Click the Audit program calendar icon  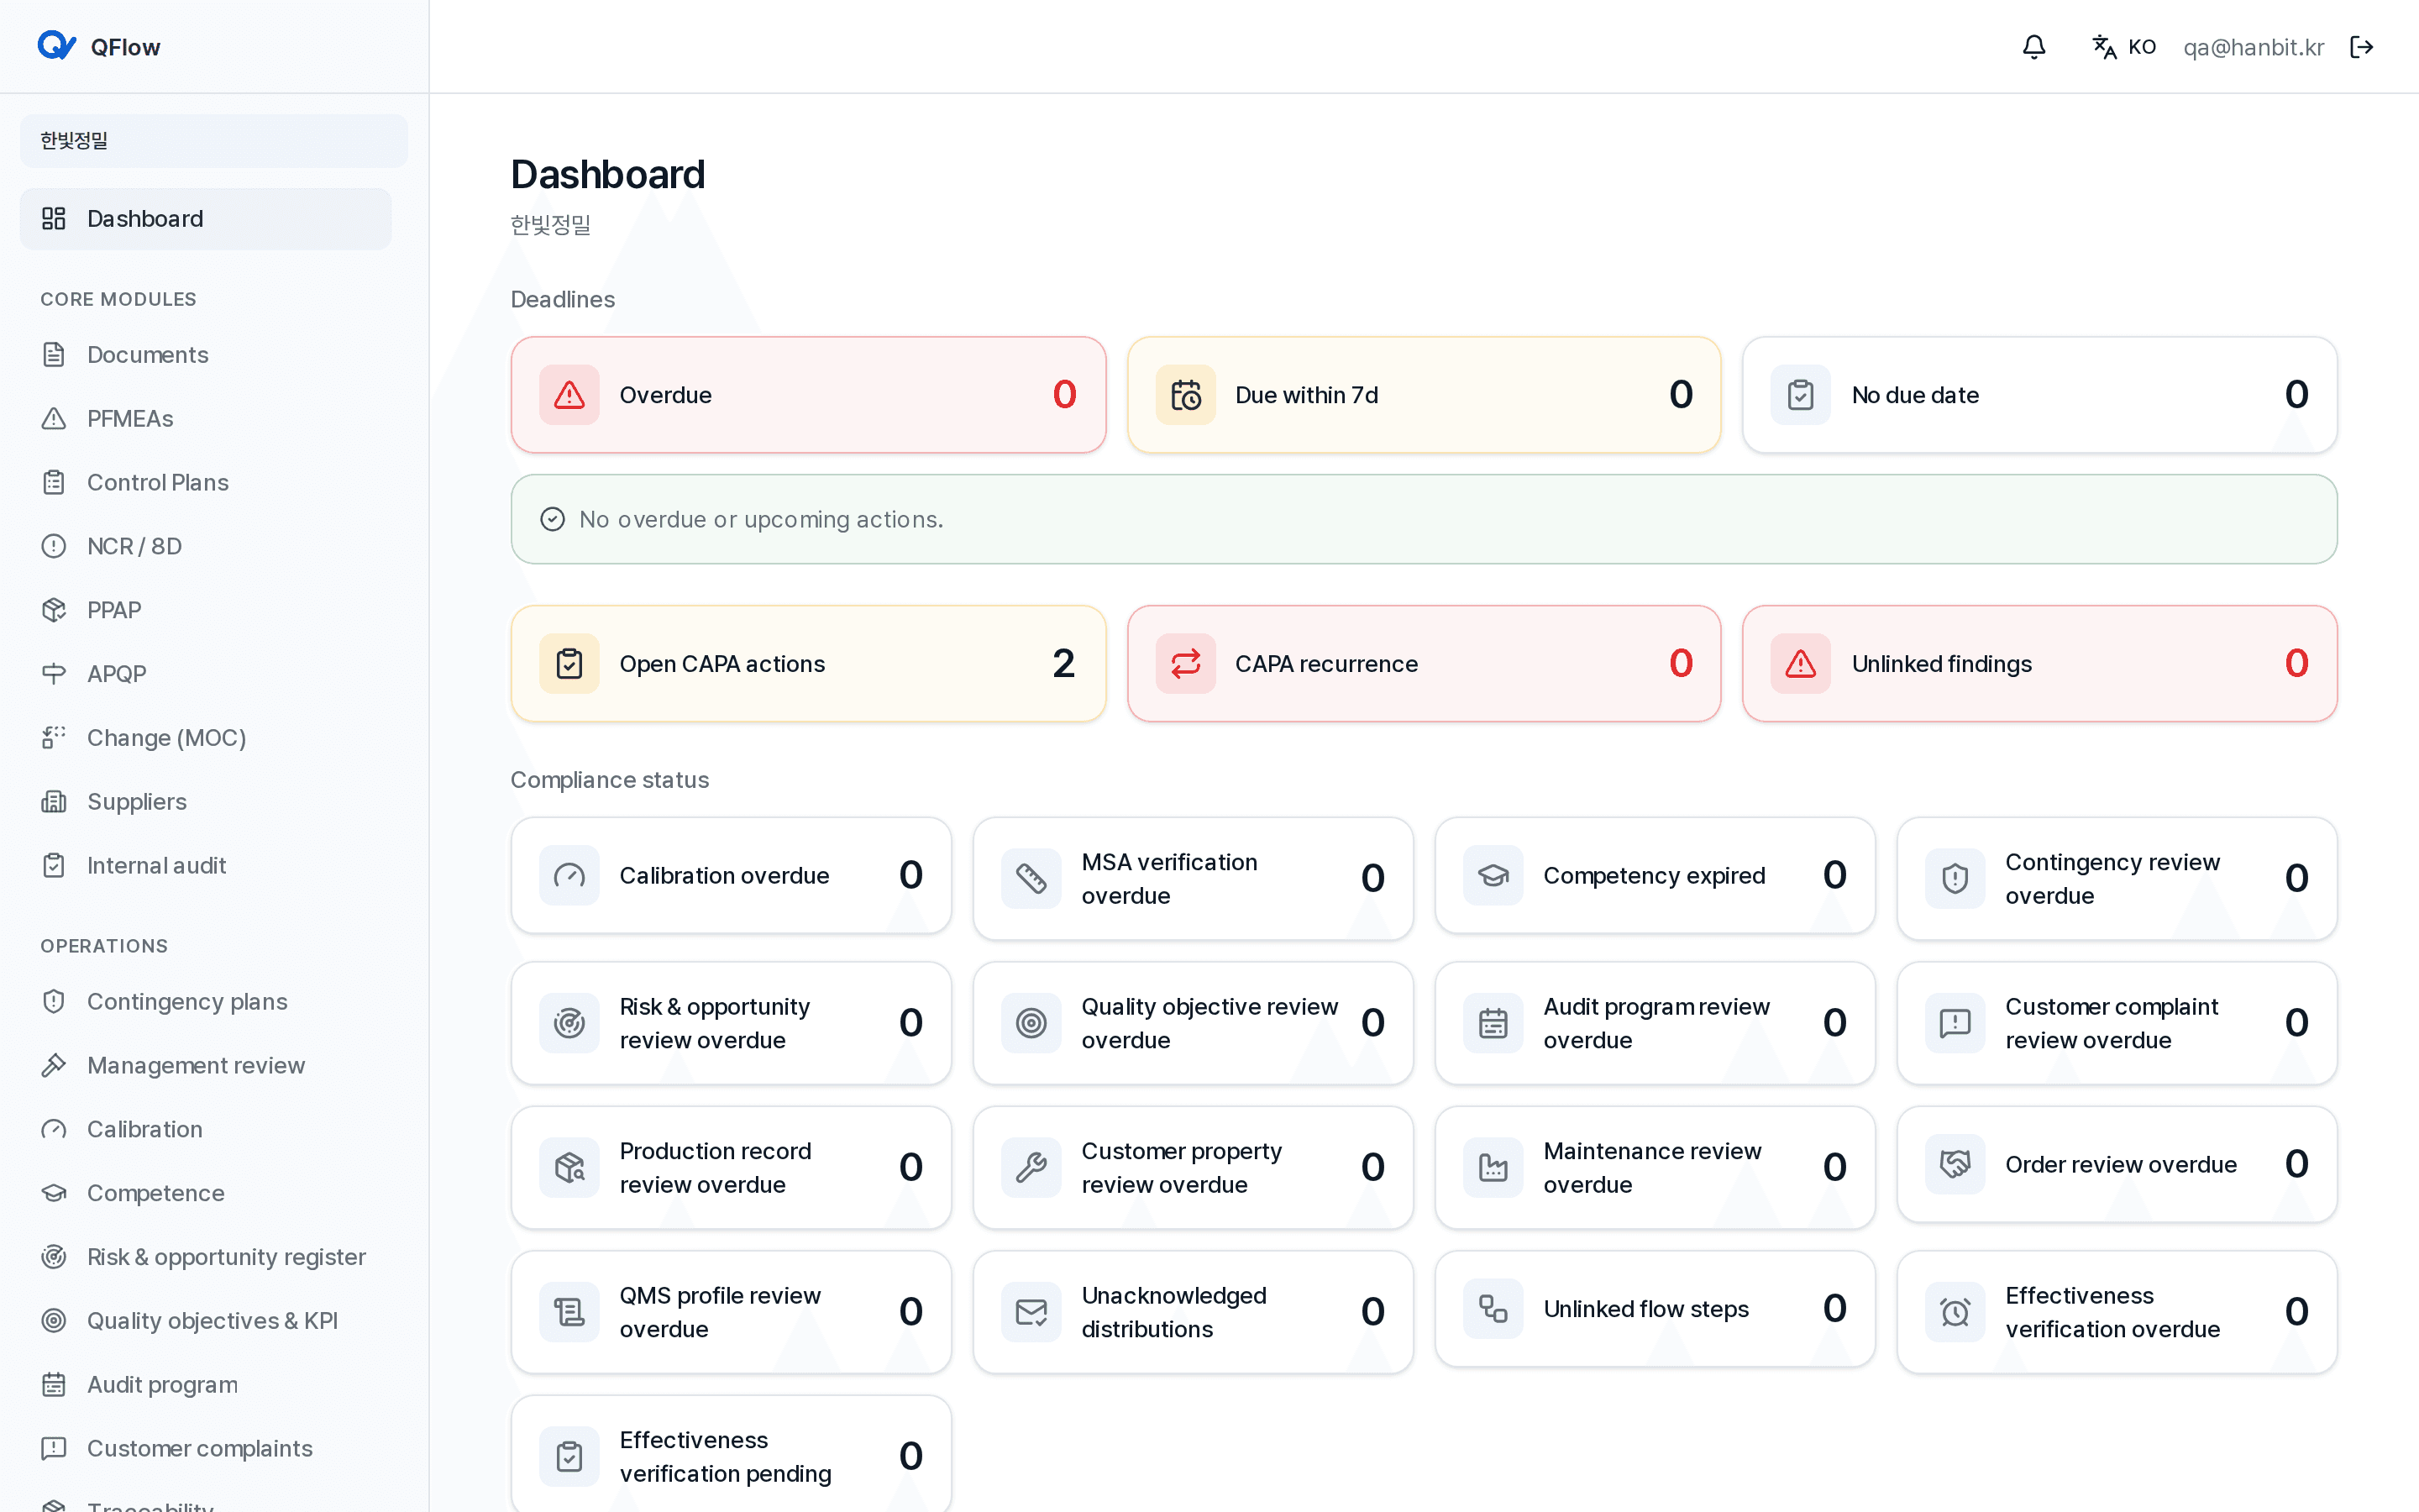pos(54,1385)
